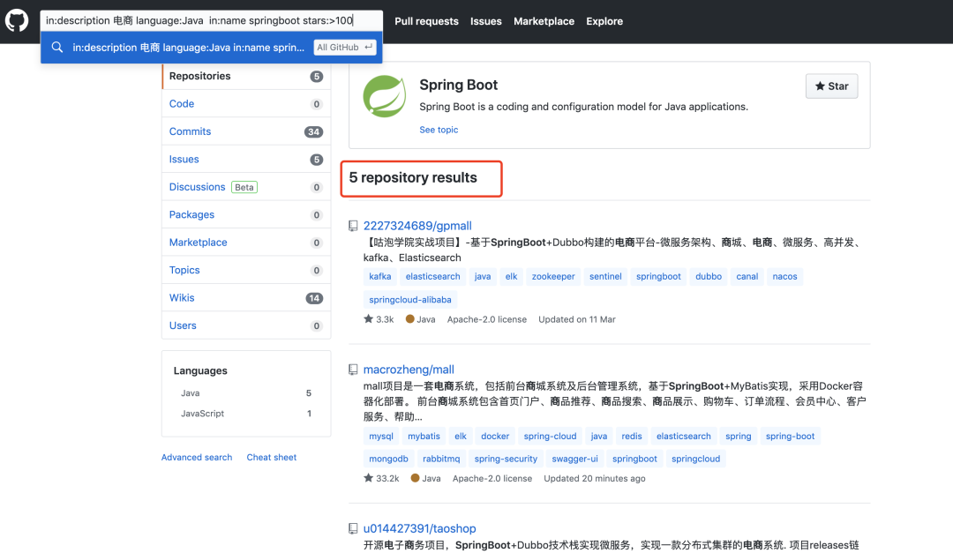Image resolution: width=953 pixels, height=553 pixels.
Task: Click the elk tag under gpmall
Action: pos(511,277)
